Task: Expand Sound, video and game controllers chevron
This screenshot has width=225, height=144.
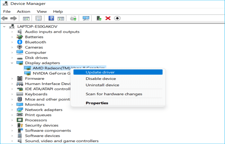Action: click(12, 141)
